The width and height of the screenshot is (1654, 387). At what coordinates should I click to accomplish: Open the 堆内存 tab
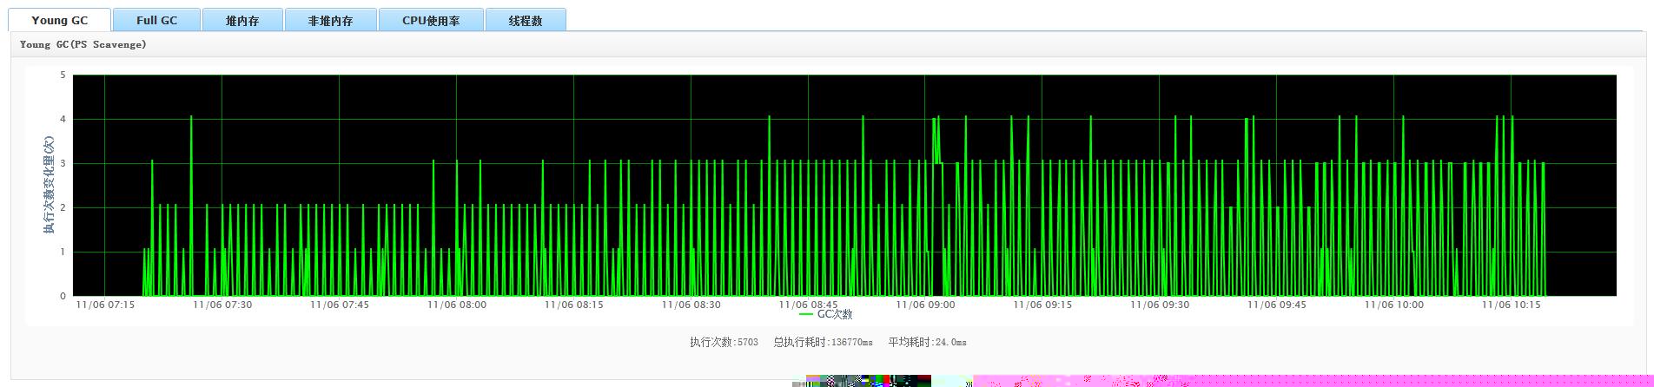[x=242, y=20]
